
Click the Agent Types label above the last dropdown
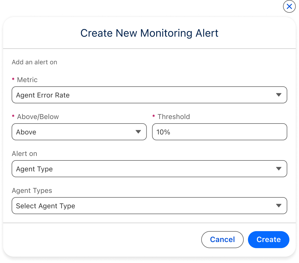click(32, 190)
